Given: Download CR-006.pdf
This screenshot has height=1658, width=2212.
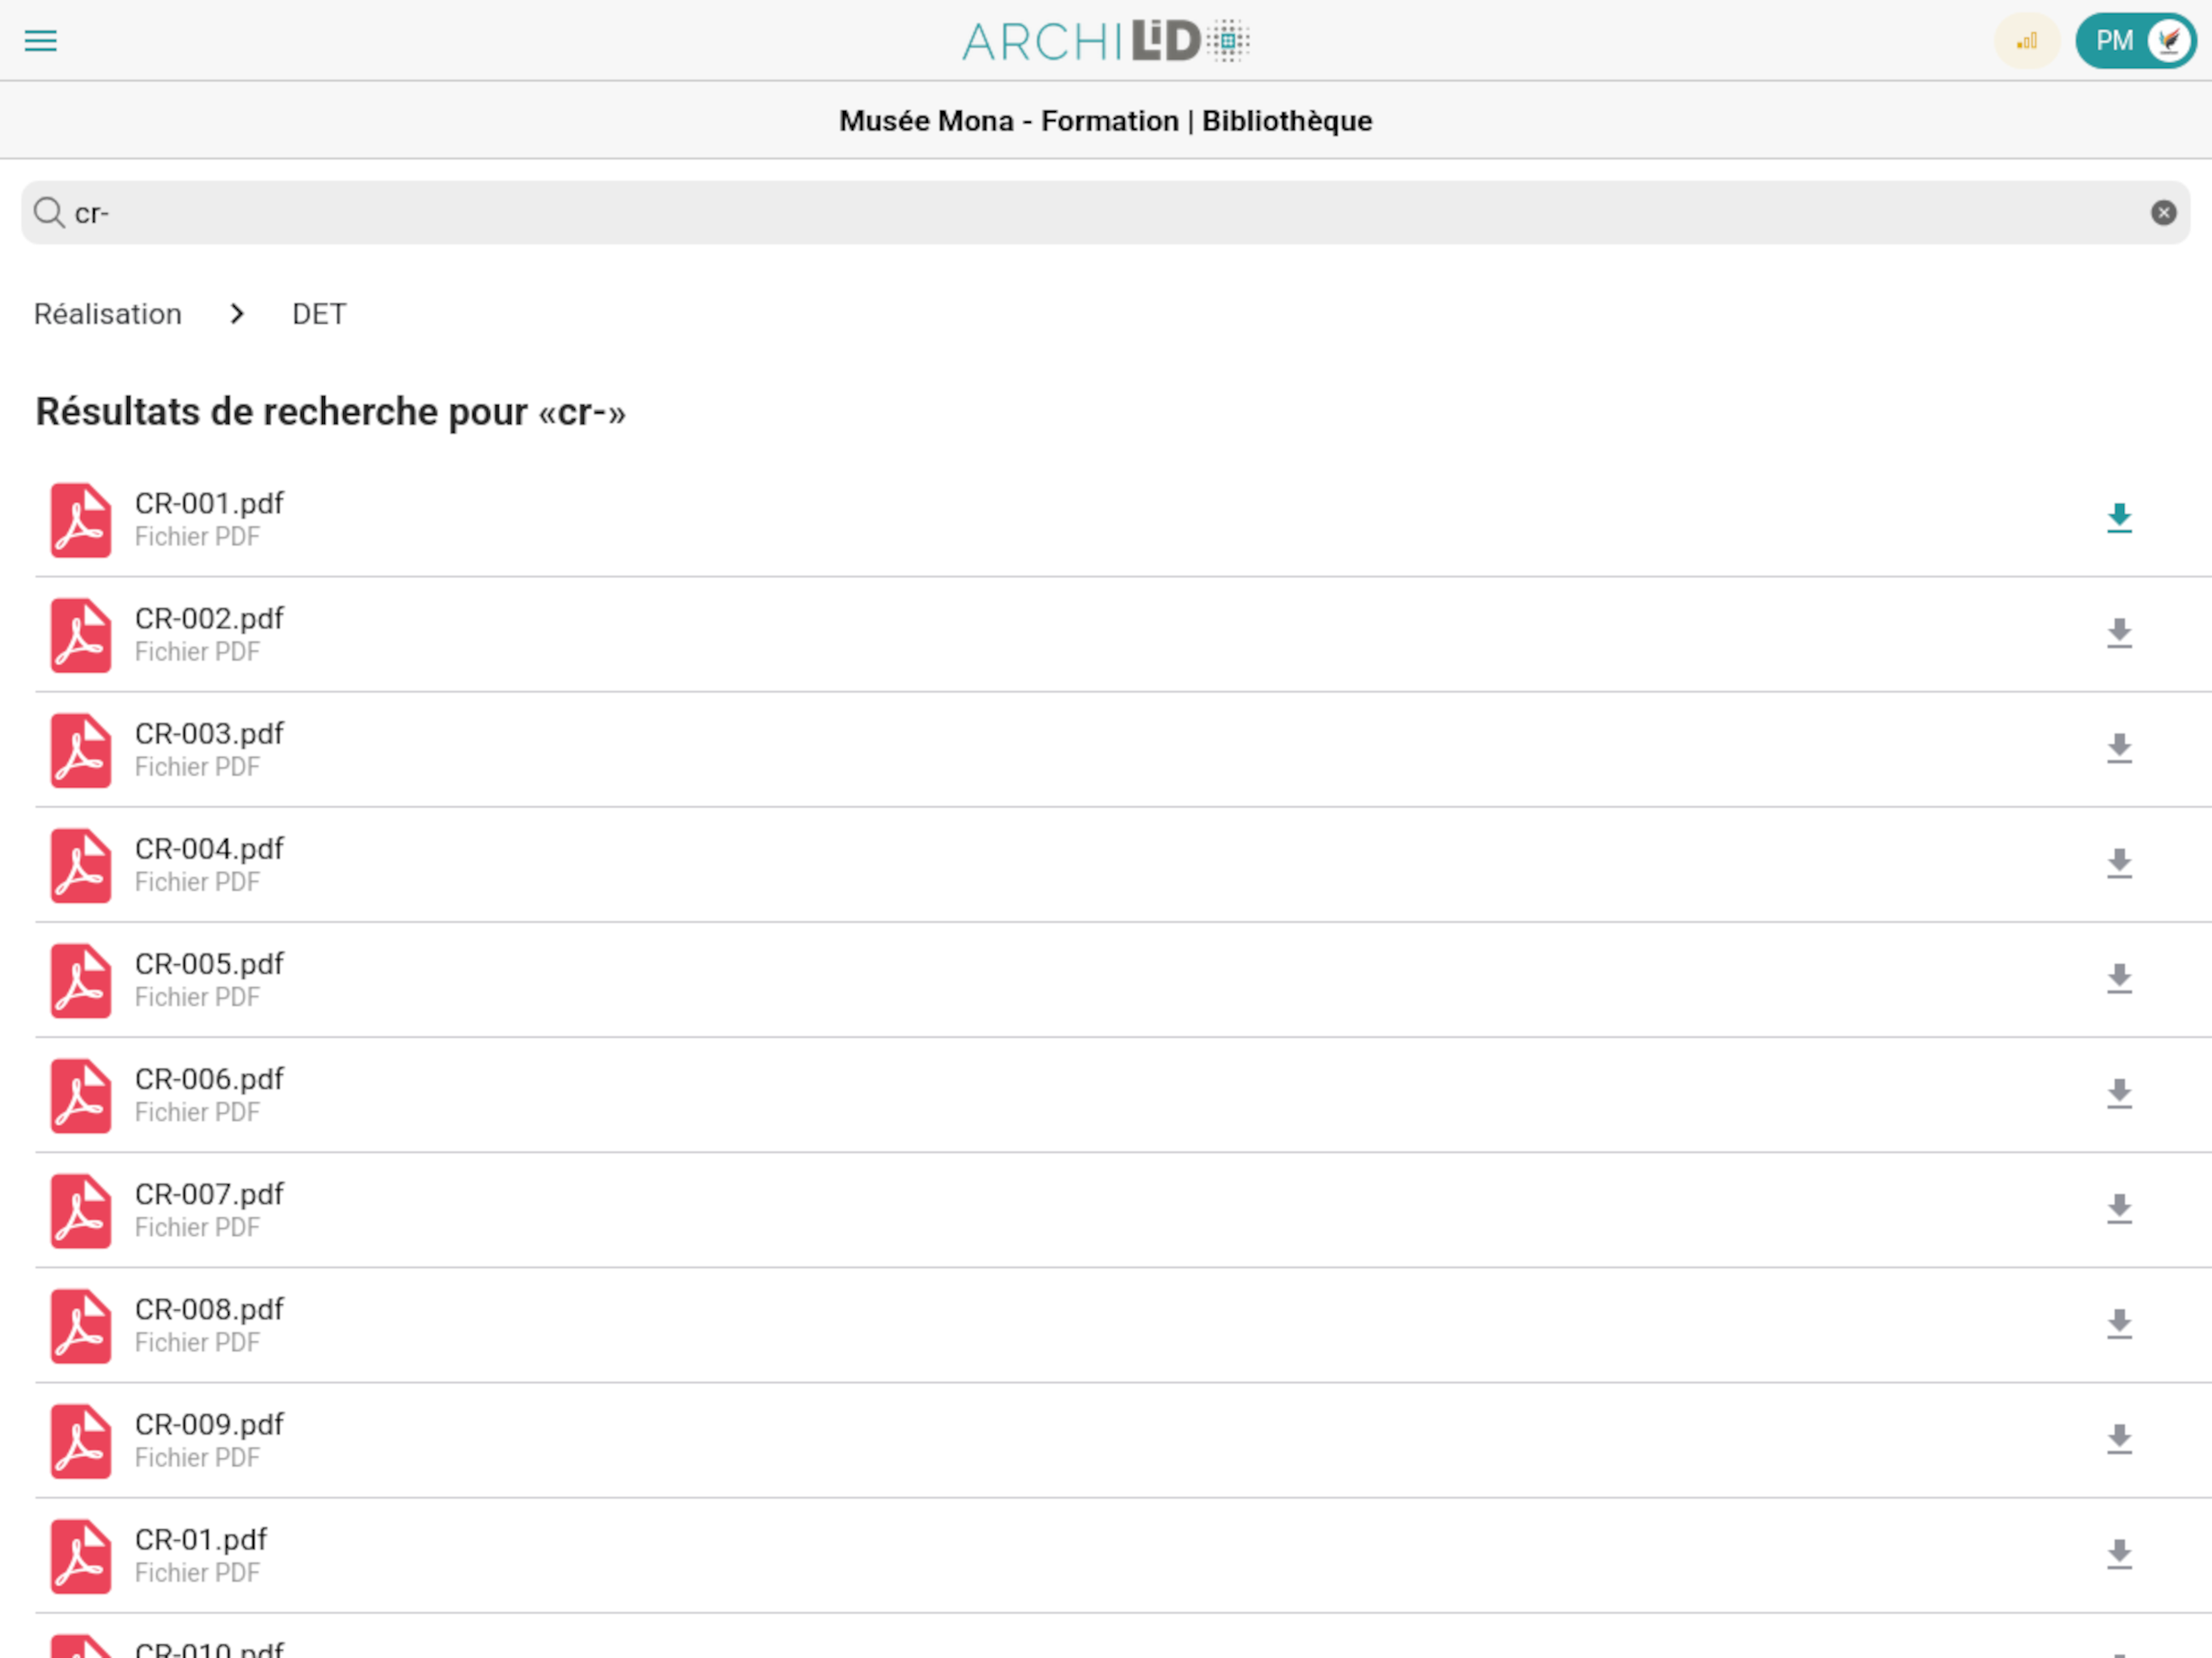Looking at the screenshot, I should click(2119, 1093).
